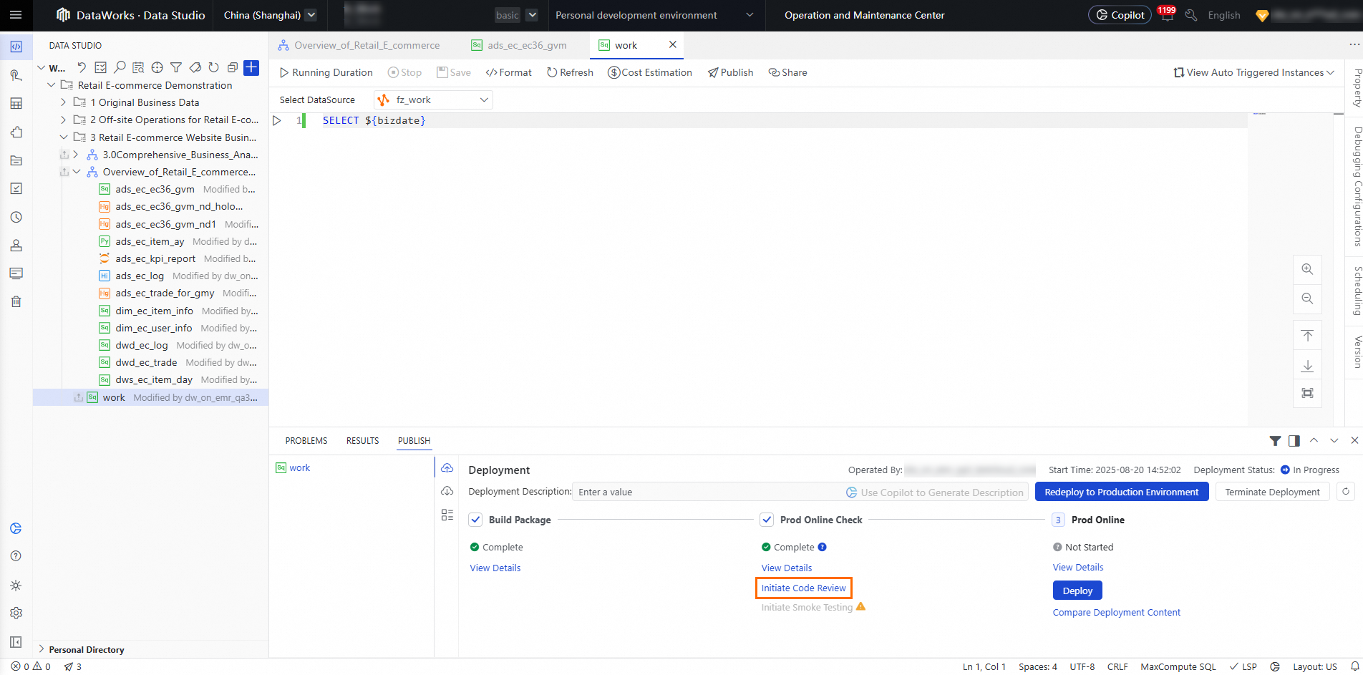
Task: Click the Format toolbar button
Action: 509,72
